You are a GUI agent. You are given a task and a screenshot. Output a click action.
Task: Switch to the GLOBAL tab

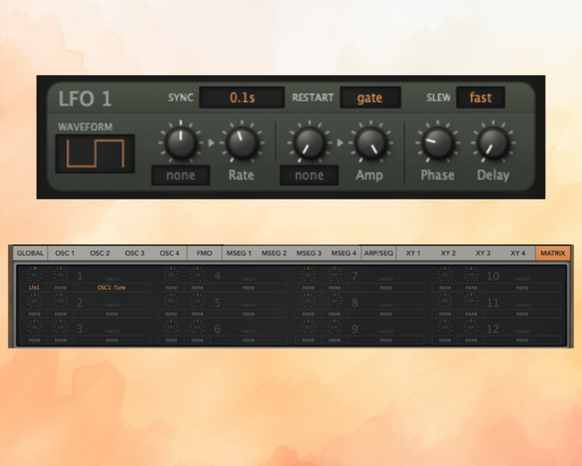click(x=30, y=253)
